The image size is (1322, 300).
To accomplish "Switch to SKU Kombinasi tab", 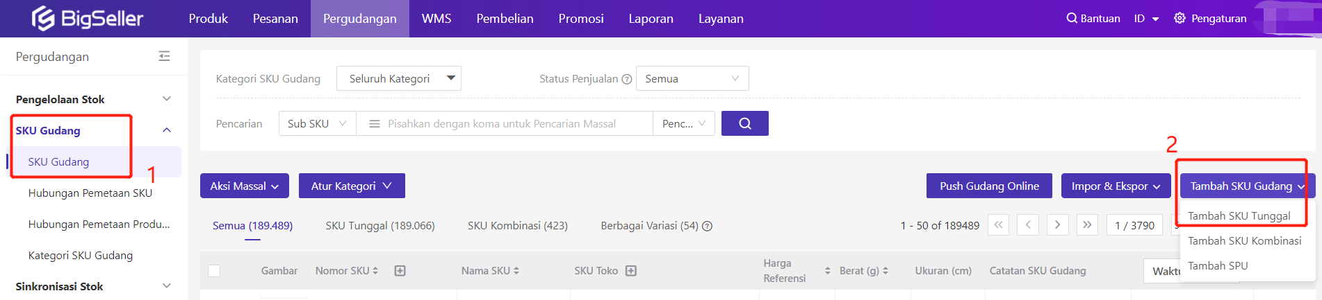I will coord(517,225).
